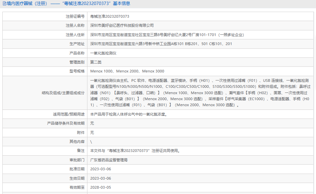Select the value 第二类

click(x=96, y=62)
